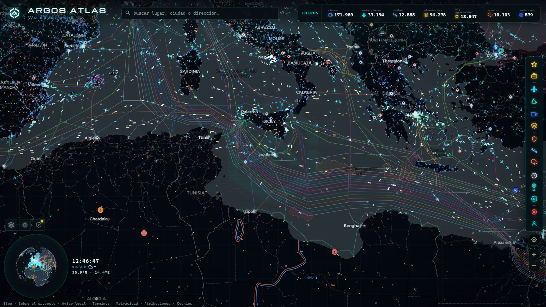This screenshot has height=307, width=546.
Task: Toggle sun brightness button above globe
Action: pyautogui.click(x=25, y=225)
